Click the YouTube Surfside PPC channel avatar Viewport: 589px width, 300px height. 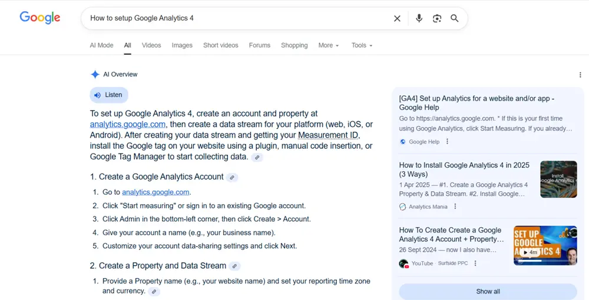click(x=404, y=264)
